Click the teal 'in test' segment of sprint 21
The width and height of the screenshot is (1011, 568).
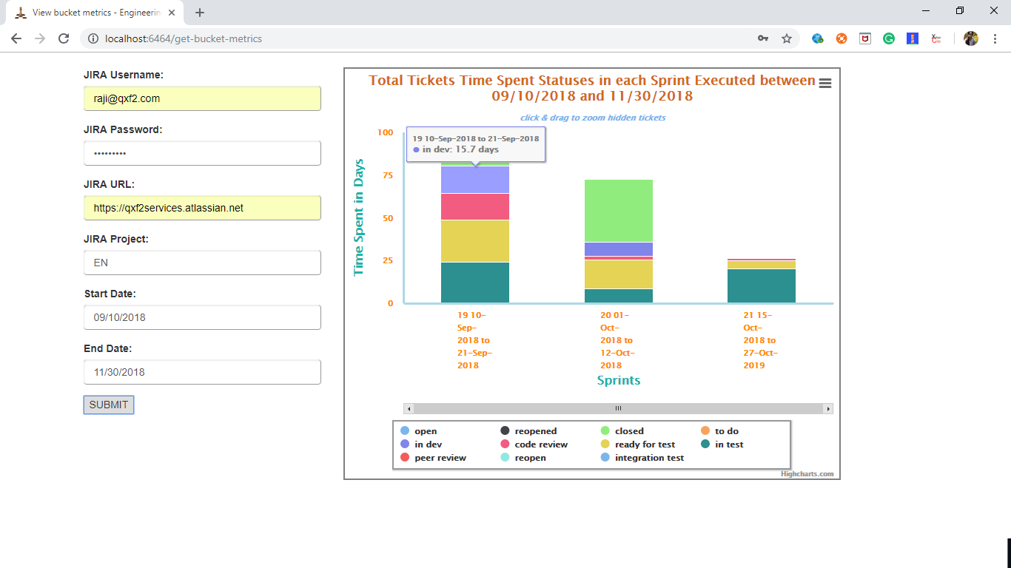click(x=762, y=285)
